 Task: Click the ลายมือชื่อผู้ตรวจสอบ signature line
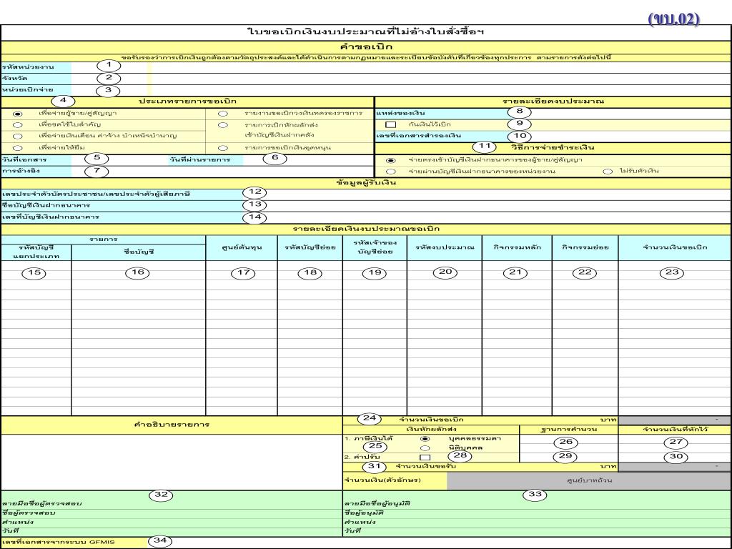click(172, 504)
